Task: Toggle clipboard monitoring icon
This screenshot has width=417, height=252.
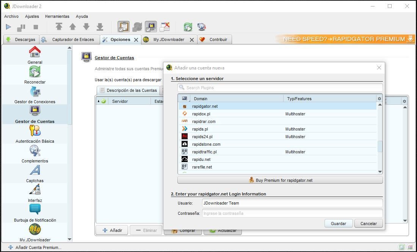Action: pyautogui.click(x=124, y=27)
